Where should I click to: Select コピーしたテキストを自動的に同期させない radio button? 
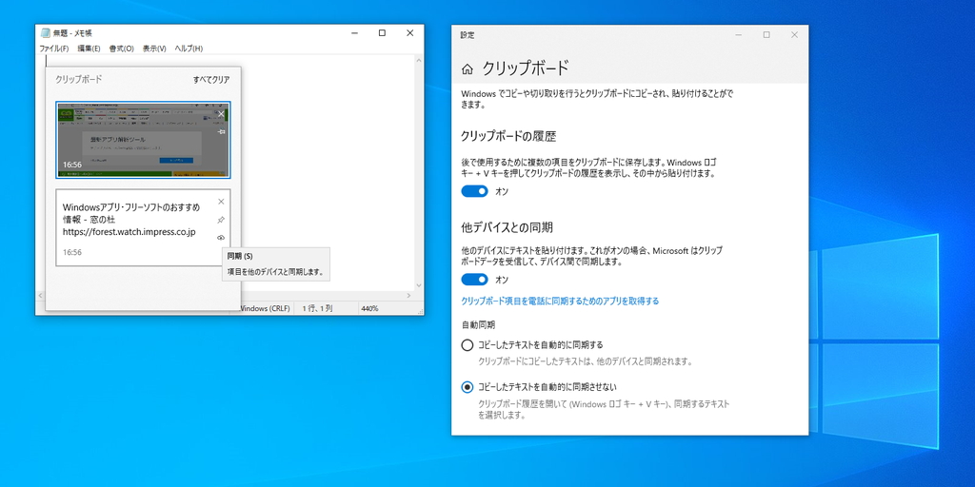(x=467, y=387)
